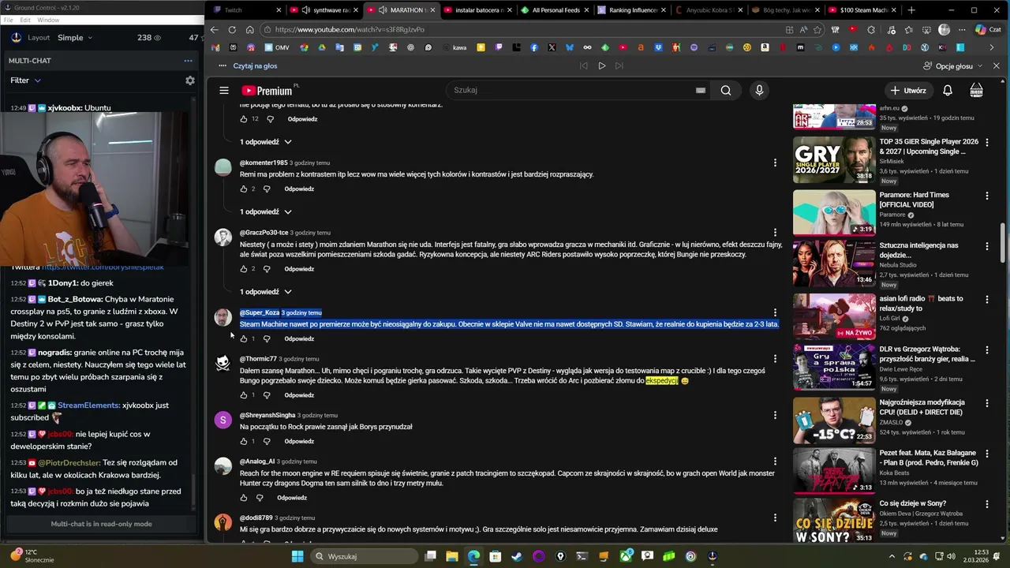Go to the browser home page

[249, 30]
